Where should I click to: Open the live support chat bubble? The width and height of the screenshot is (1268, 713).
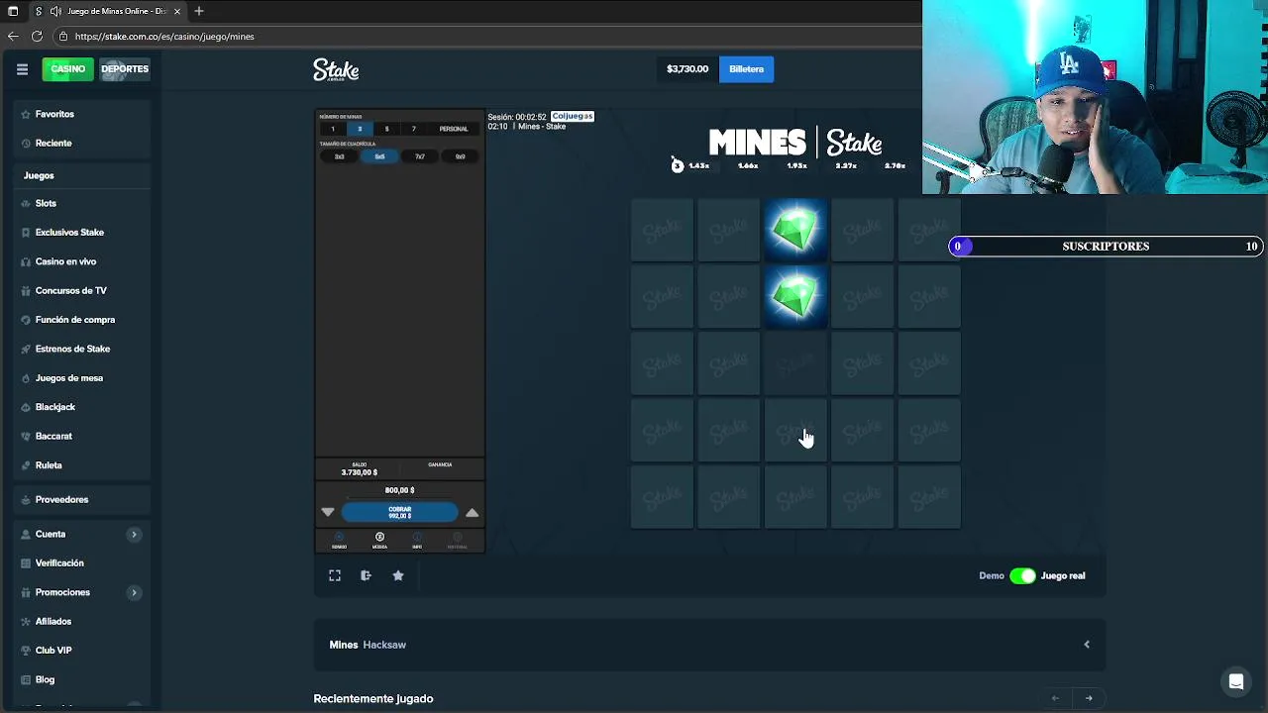[x=1236, y=681]
